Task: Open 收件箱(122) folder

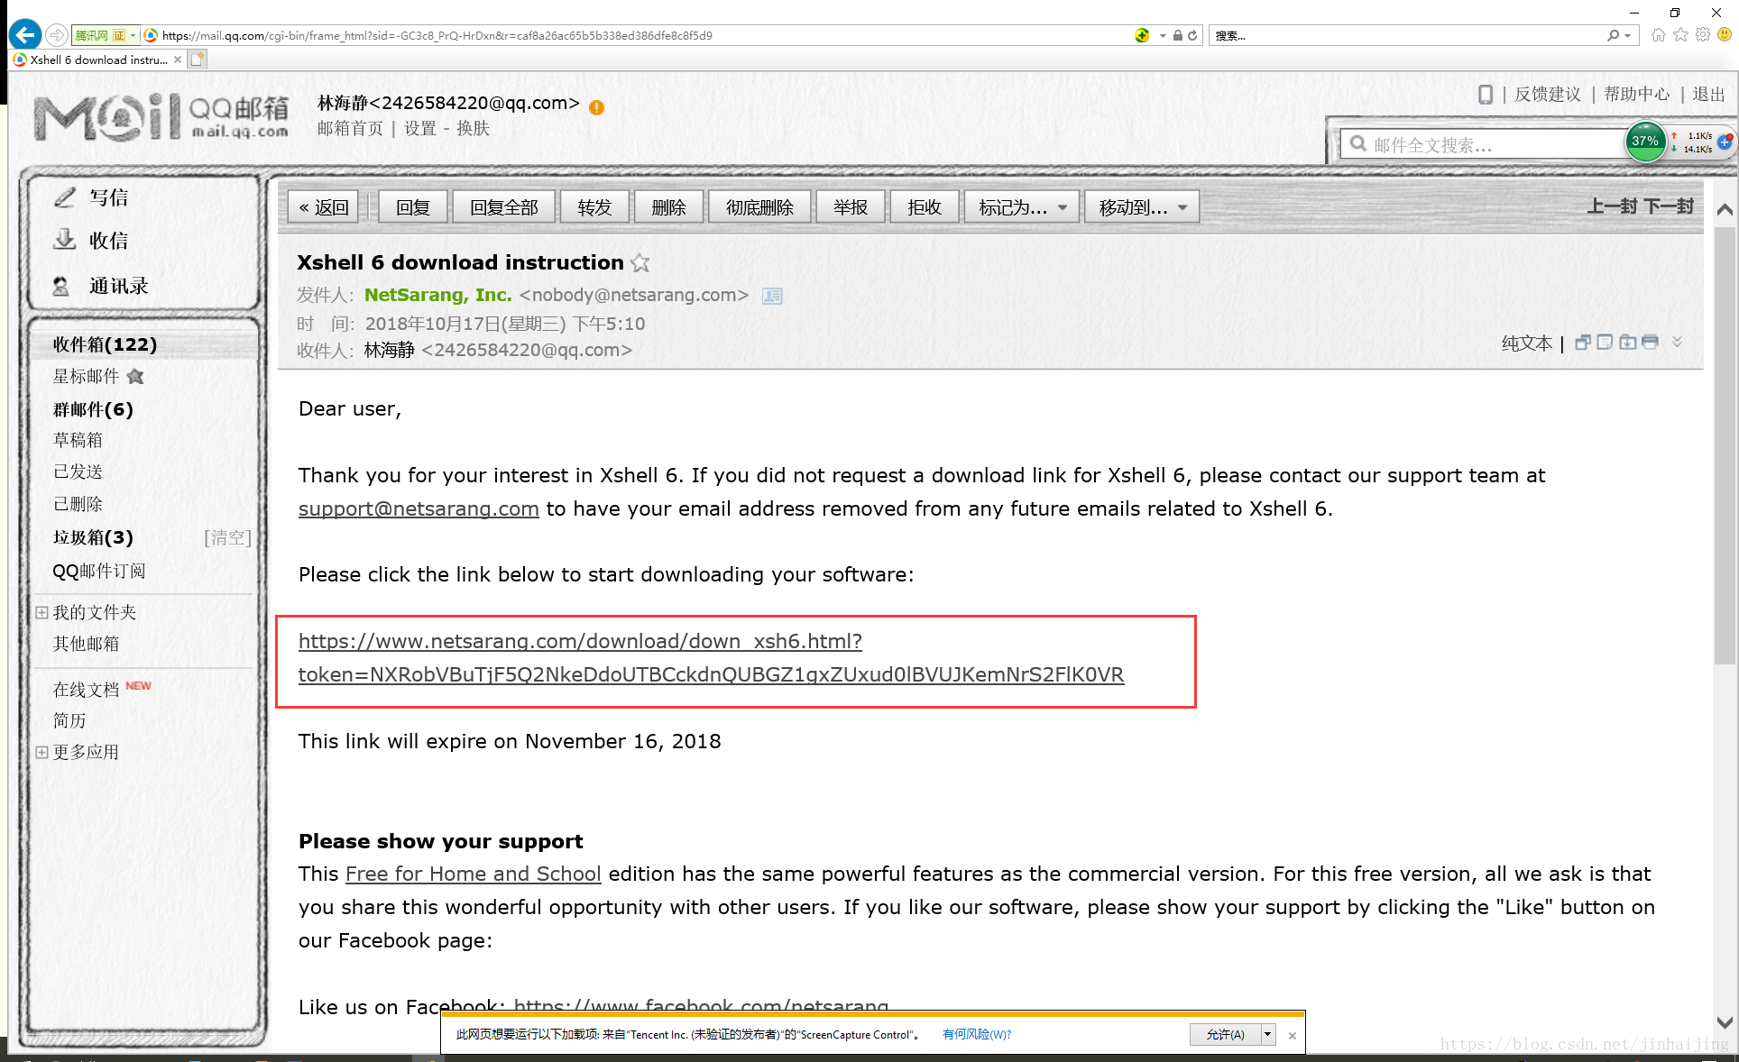Action: pos(105,344)
